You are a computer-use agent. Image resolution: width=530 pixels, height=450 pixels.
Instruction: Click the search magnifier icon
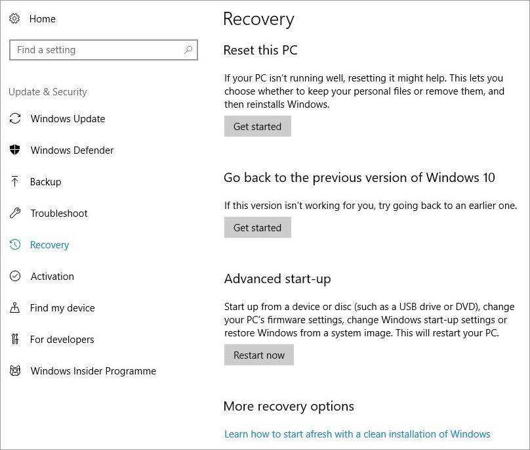click(x=188, y=50)
